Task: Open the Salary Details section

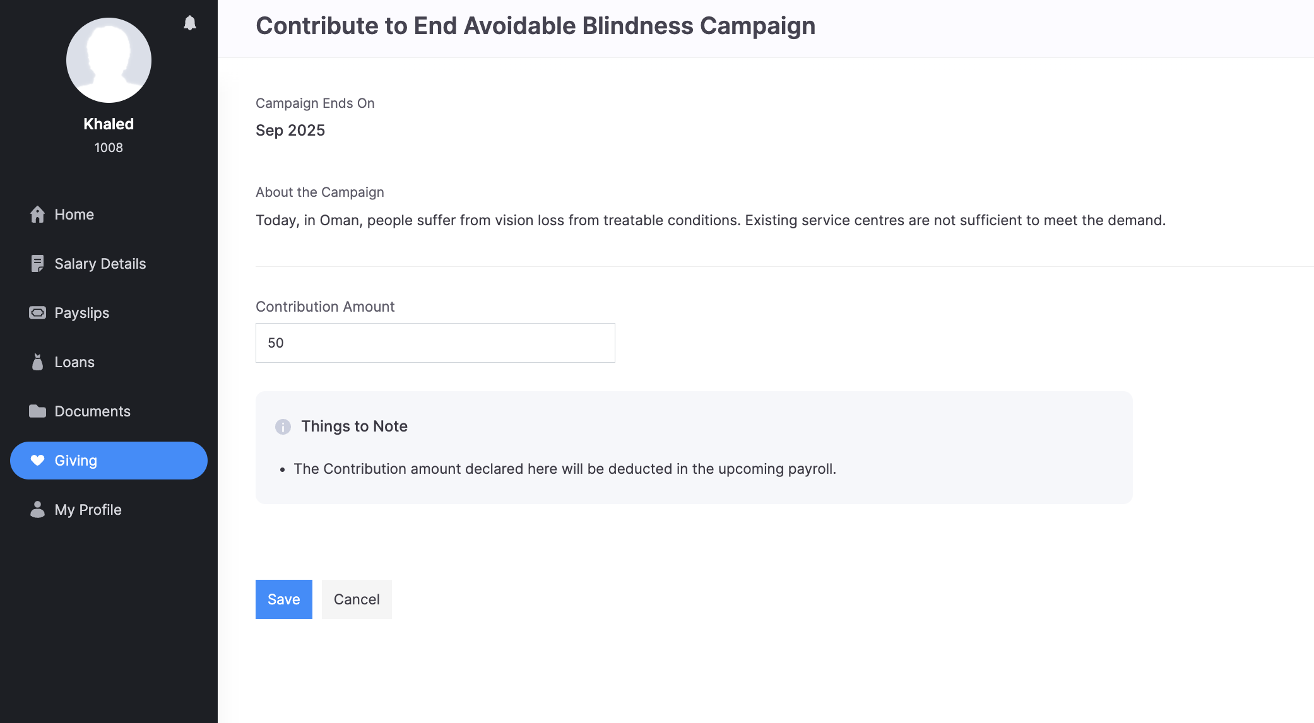Action: coord(100,264)
